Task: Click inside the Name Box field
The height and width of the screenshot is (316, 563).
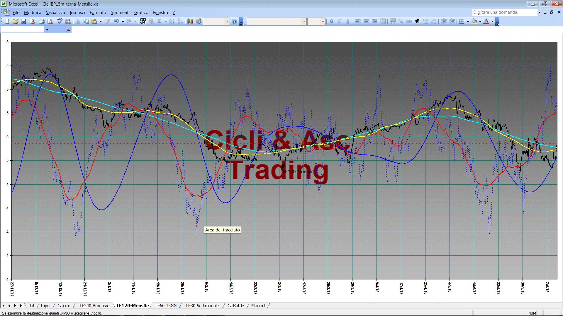Action: [22, 30]
